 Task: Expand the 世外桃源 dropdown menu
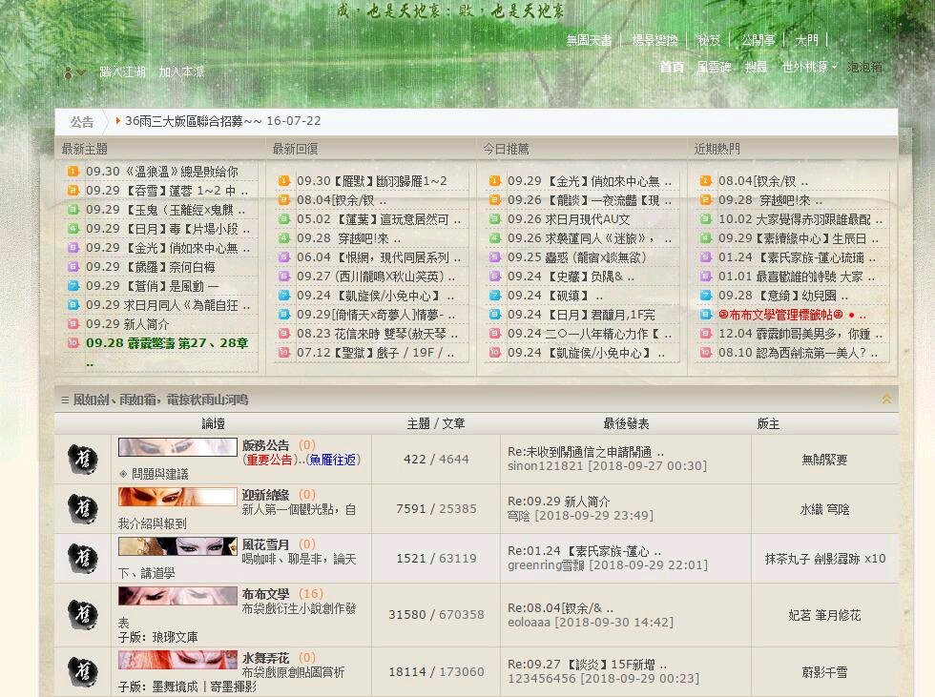(809, 67)
